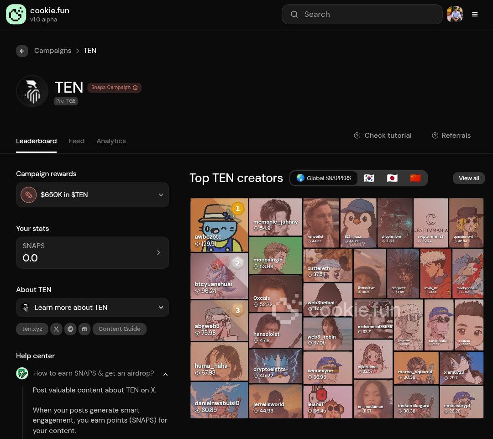Expand Learn more about TEN
Image resolution: width=493 pixels, height=439 pixels.
click(x=92, y=307)
